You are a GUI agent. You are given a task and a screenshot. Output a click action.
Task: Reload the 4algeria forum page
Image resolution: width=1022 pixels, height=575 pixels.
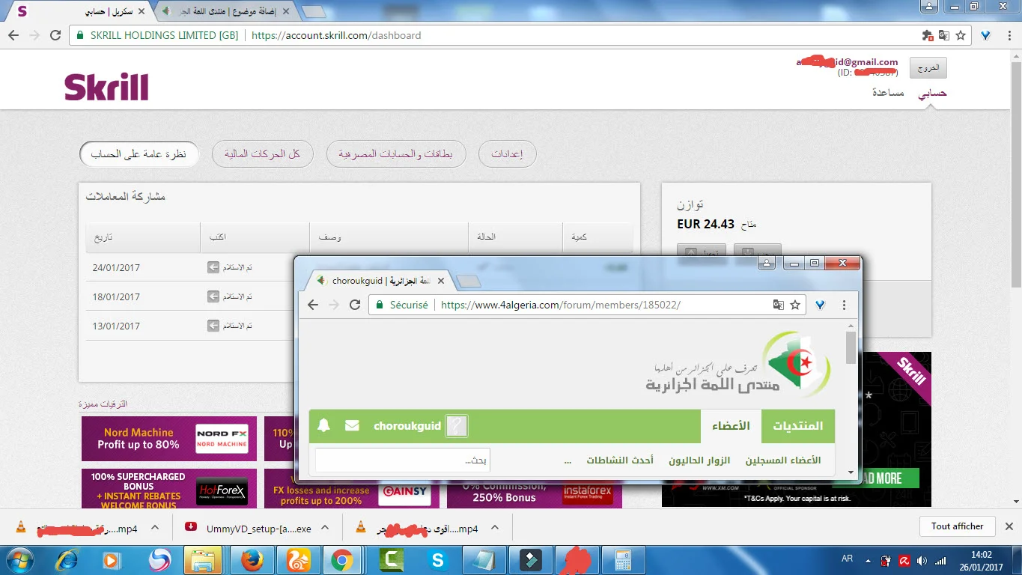click(x=355, y=305)
